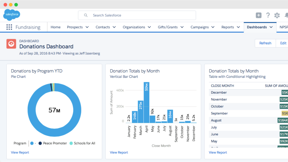This screenshot has height=162, width=288.
Task: Click the Search Salesforce field
Action: [x=137, y=15]
